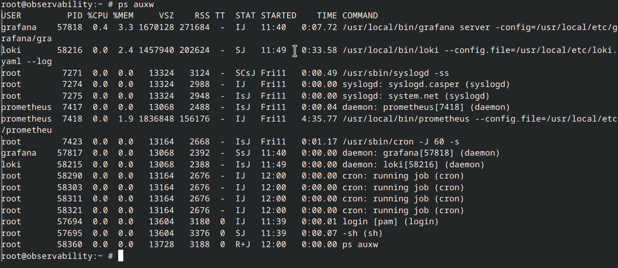Image resolution: width=618 pixels, height=268 pixels.
Task: Click the "login [pam] (login)" process entry
Action: [390, 222]
